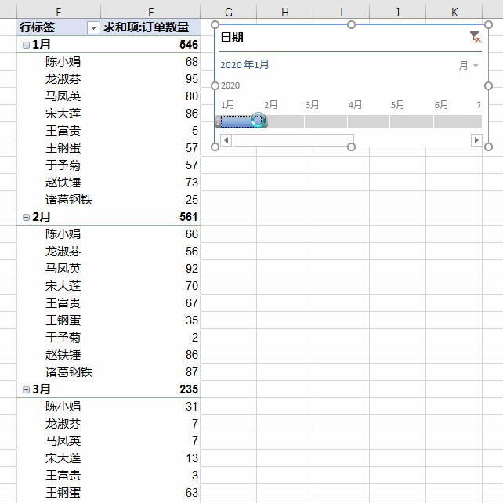Select 陈小娟 under 2月
This screenshot has height=503, width=503.
tap(63, 234)
